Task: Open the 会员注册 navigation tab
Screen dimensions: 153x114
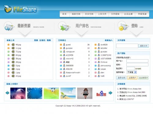Action: click(x=128, y=14)
